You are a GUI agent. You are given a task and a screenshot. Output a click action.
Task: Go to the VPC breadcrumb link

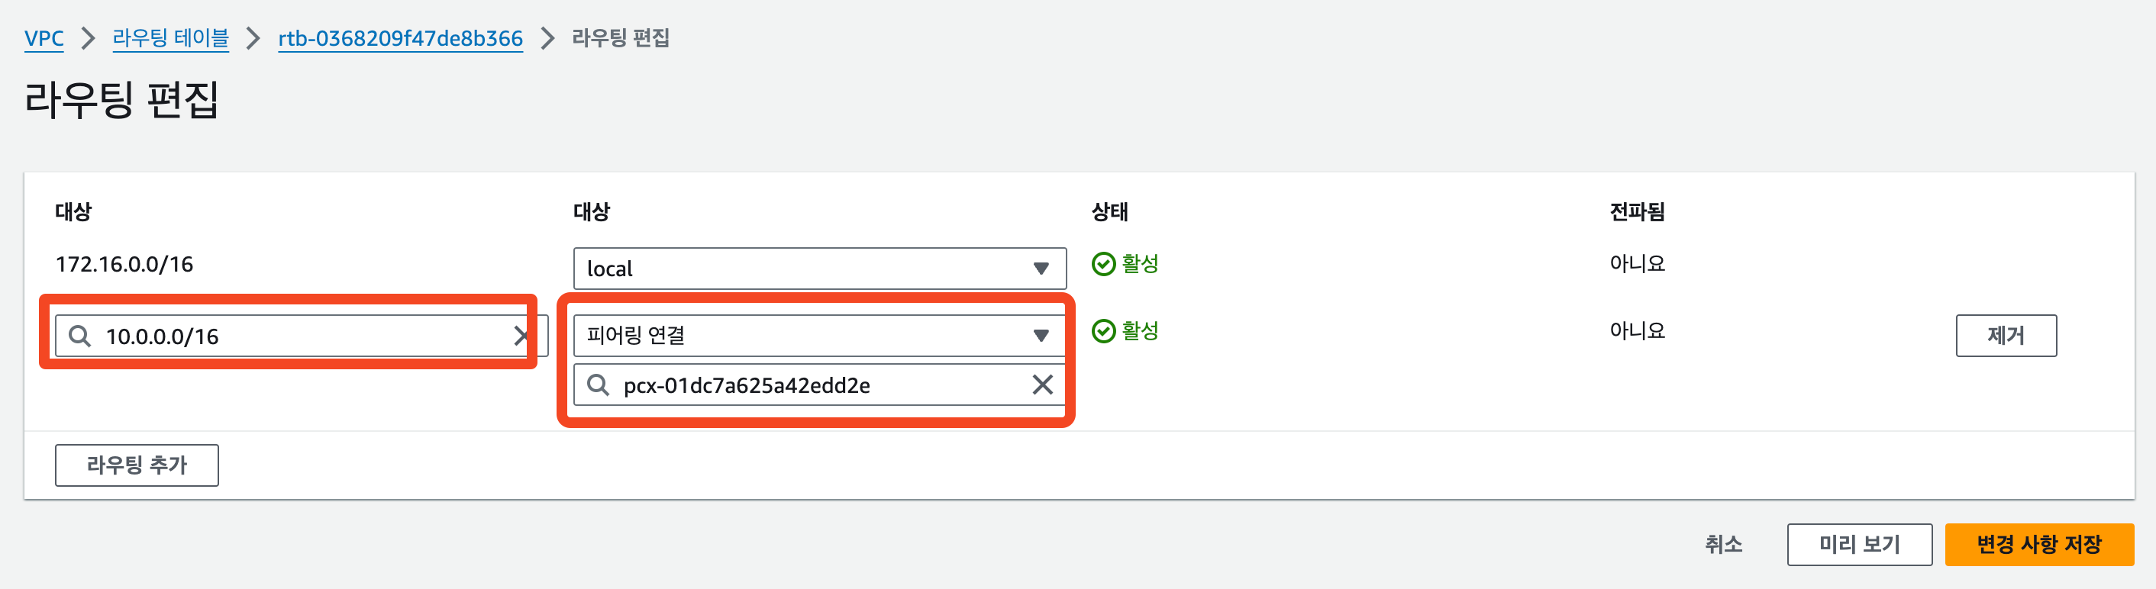(44, 38)
